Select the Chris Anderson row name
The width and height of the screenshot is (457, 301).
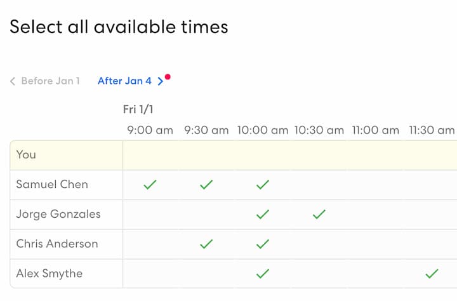[x=57, y=244]
